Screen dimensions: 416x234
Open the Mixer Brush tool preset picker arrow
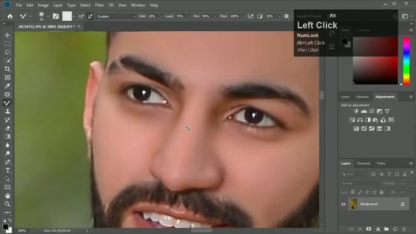point(31,16)
